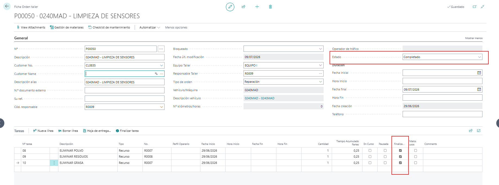Viewport: 499px width, 185px height.
Task: Click Borrar línea in Tareas
Action: click(68, 131)
